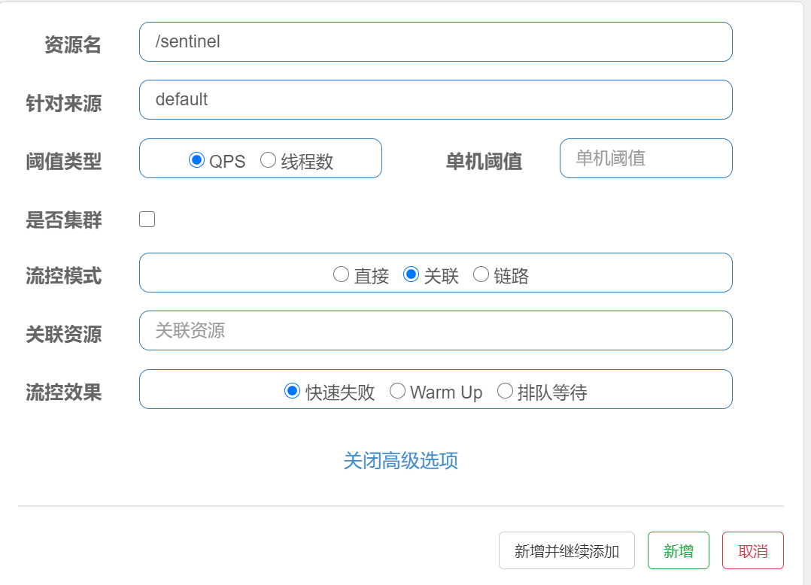Collapse advanced options via 关闭高级选项
Image resolution: width=811 pixels, height=585 pixels.
coord(400,460)
